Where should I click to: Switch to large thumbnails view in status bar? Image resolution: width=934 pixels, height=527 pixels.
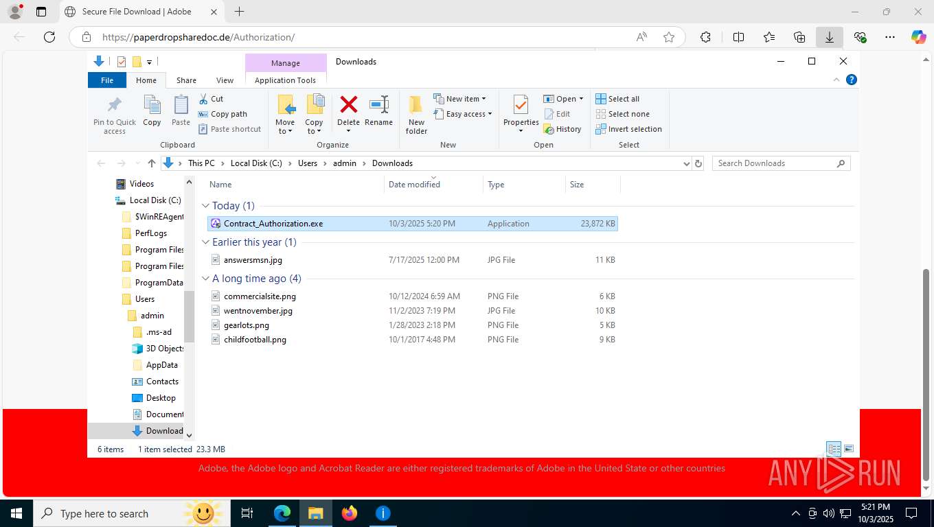[x=849, y=449]
